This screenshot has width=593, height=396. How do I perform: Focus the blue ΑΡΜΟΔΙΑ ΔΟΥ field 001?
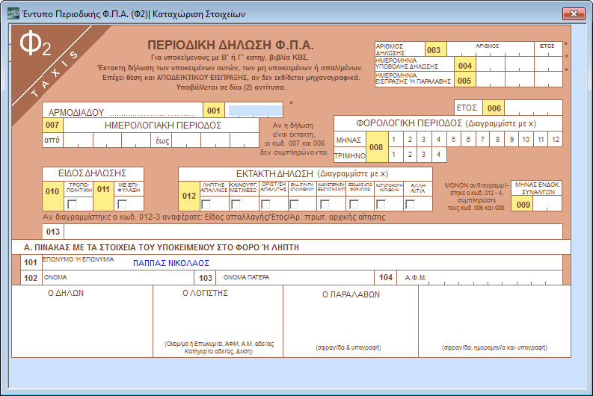[255, 111]
